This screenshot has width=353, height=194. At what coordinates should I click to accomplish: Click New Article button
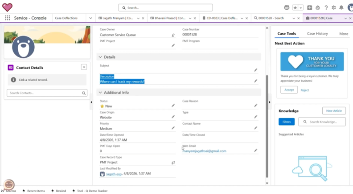334,111
